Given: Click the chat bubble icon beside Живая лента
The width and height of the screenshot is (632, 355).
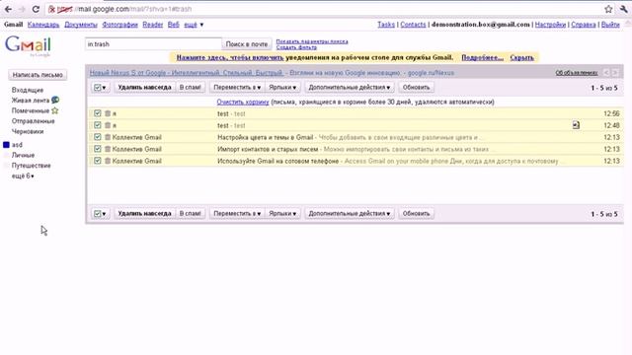Looking at the screenshot, I should (55, 100).
